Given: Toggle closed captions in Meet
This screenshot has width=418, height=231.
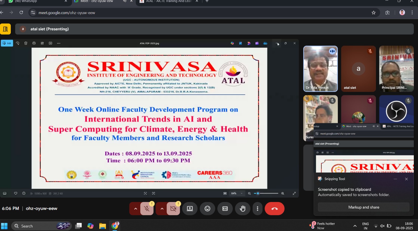Looking at the screenshot, I should 225,209.
